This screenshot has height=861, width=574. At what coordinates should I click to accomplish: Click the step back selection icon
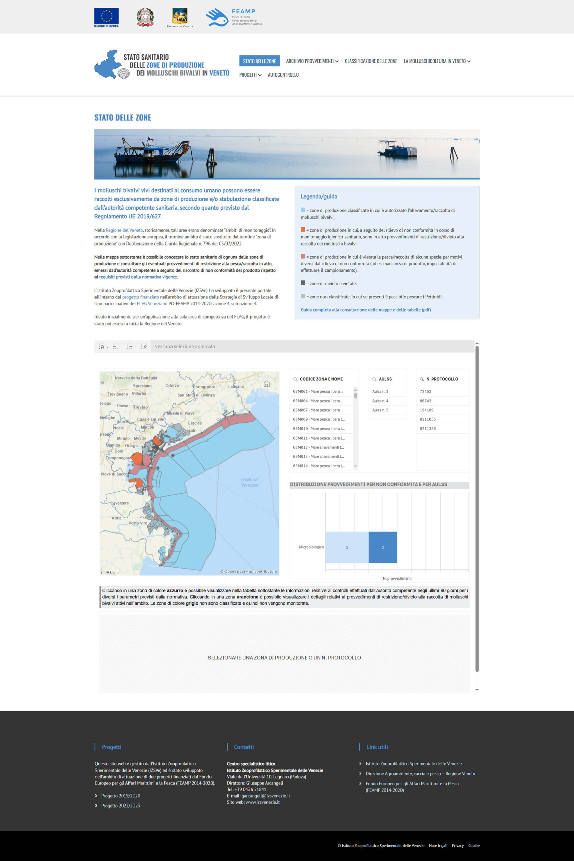(116, 346)
